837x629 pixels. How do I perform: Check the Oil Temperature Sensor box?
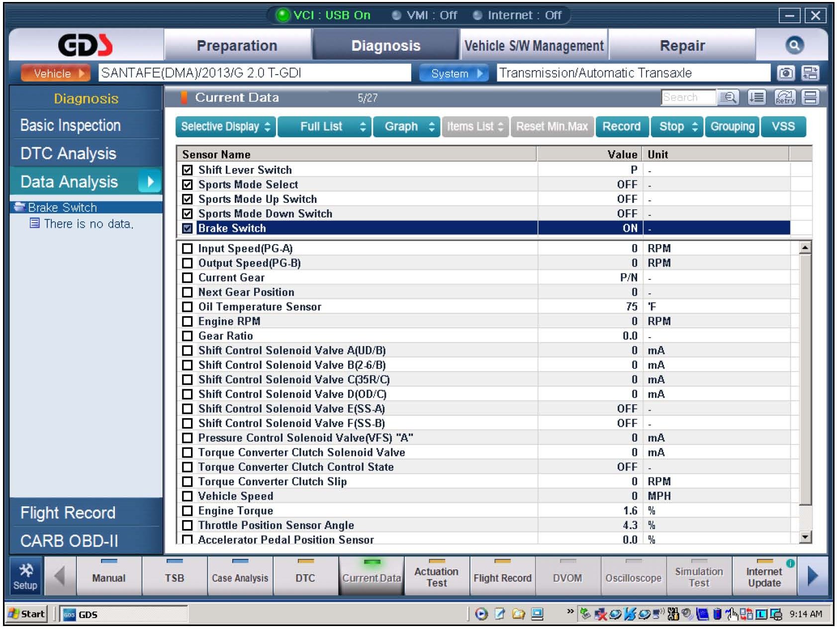click(x=187, y=307)
